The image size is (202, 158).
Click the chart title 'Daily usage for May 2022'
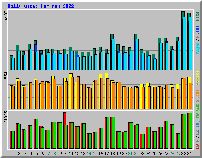click(x=41, y=6)
